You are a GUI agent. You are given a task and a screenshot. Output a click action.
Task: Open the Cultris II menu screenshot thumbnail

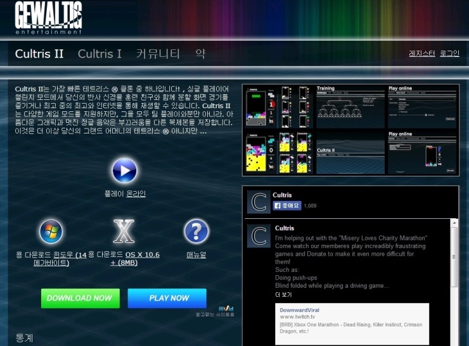tap(350, 152)
